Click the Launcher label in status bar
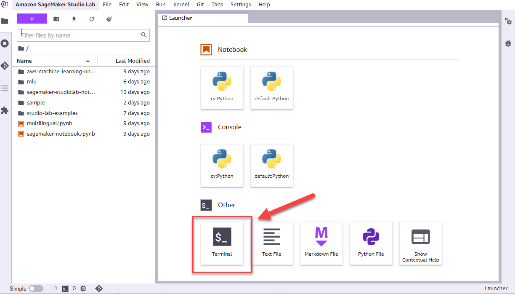This screenshot has width=515, height=294. click(x=496, y=289)
